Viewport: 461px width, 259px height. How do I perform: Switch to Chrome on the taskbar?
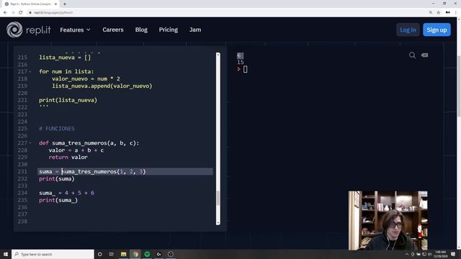coord(135,254)
